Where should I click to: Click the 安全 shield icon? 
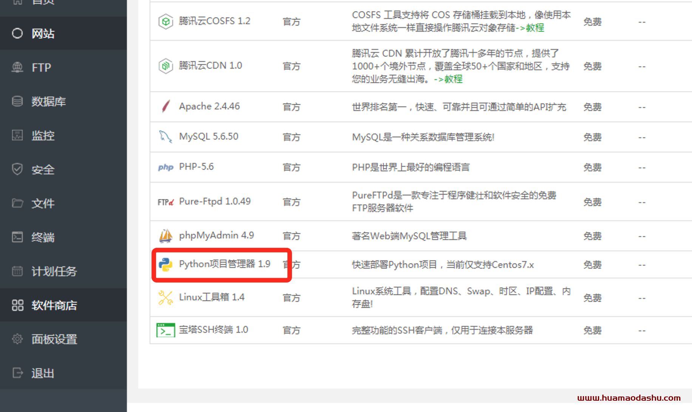[x=17, y=169]
